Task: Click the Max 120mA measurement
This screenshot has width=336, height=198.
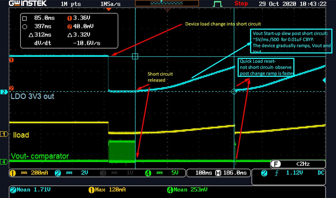Action: tap(110, 190)
